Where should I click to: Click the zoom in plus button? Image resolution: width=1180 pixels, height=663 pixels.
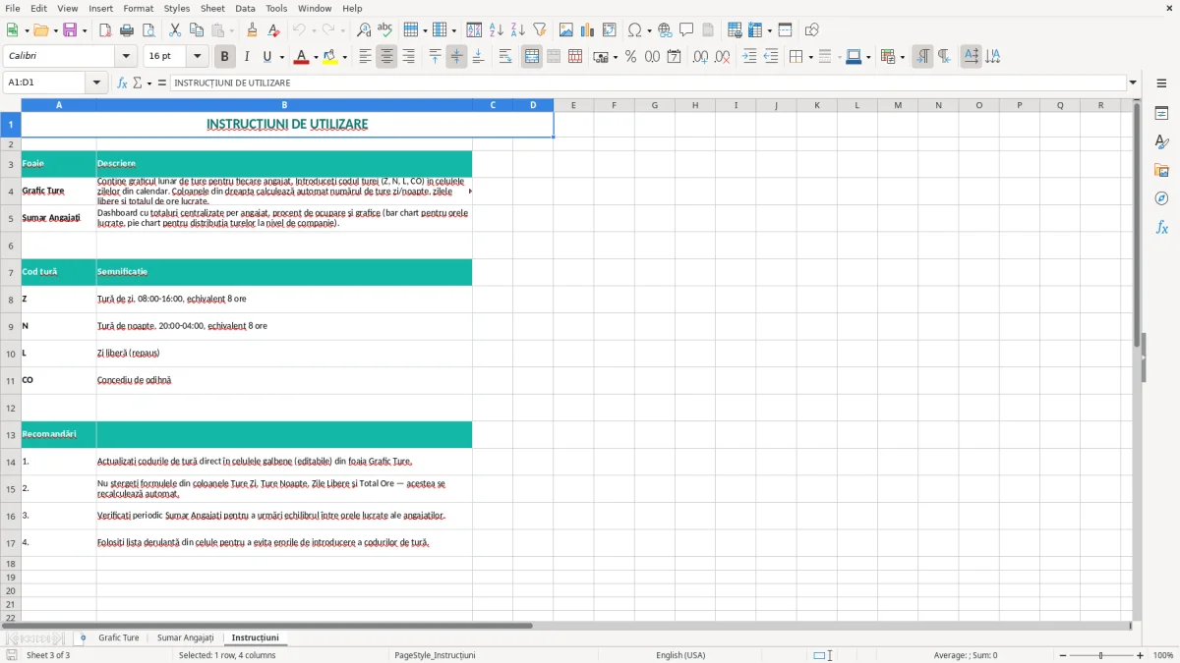[1141, 655]
